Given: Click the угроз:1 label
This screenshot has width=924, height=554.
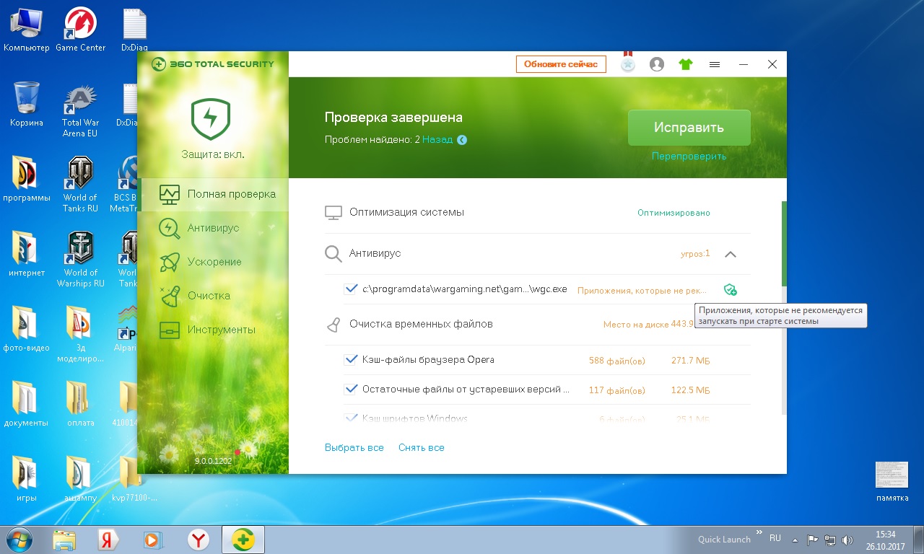Looking at the screenshot, I should tap(696, 254).
